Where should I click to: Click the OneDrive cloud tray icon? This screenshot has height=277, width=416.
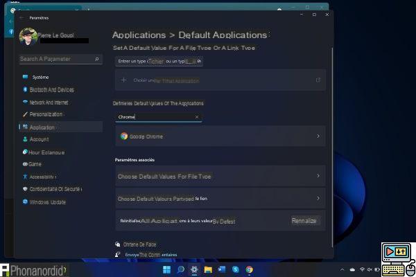[x=352, y=269]
